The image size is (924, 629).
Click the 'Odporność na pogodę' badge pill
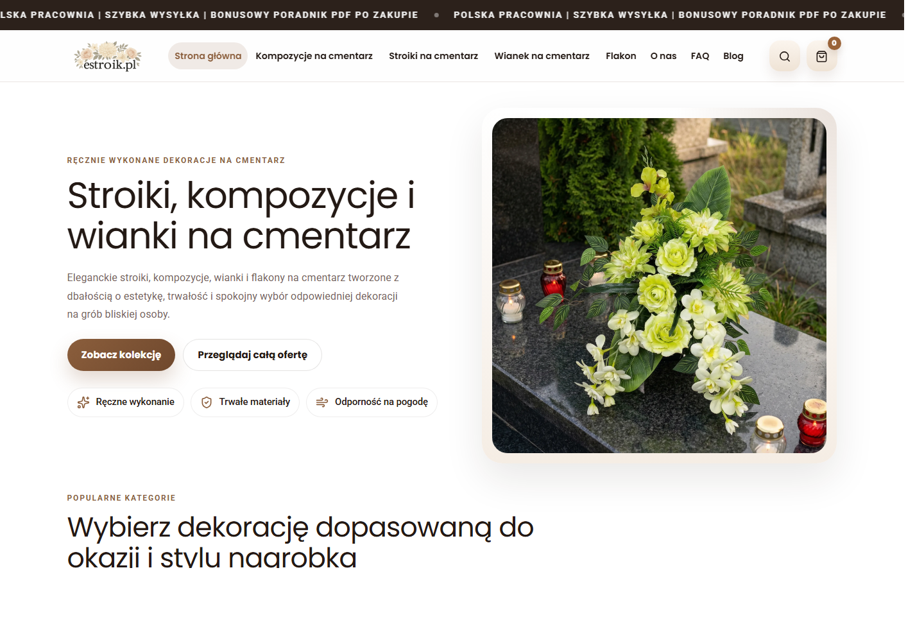tap(372, 402)
